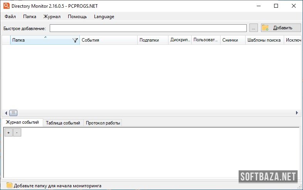Open the Файл menu
The width and height of the screenshot is (303, 190).
(10, 17)
